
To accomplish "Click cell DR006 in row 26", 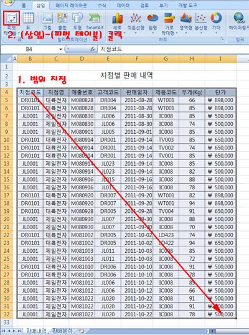I will click(108, 267).
